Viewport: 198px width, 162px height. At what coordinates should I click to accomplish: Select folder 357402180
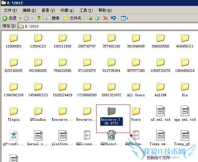(x=111, y=41)
